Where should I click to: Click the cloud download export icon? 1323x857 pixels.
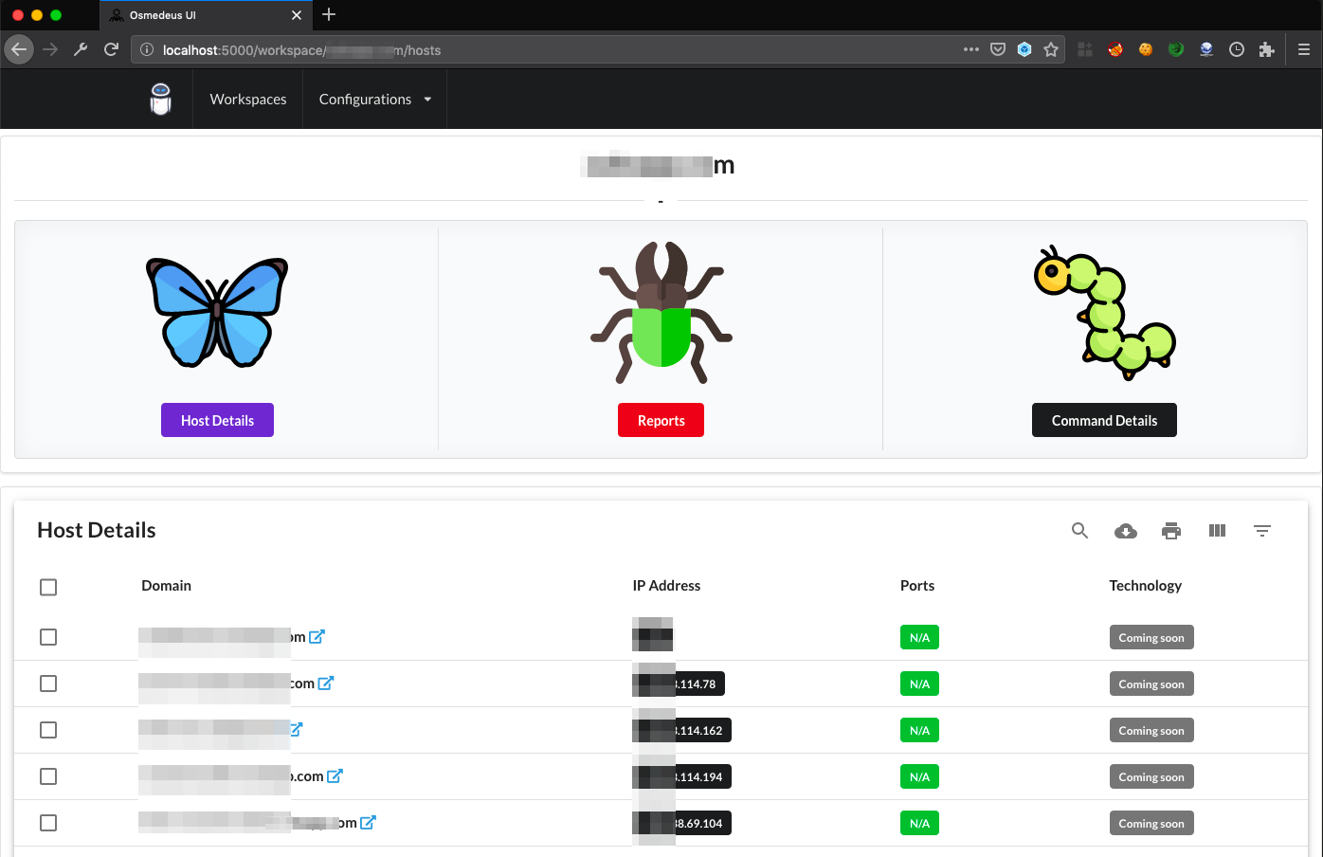1125,531
